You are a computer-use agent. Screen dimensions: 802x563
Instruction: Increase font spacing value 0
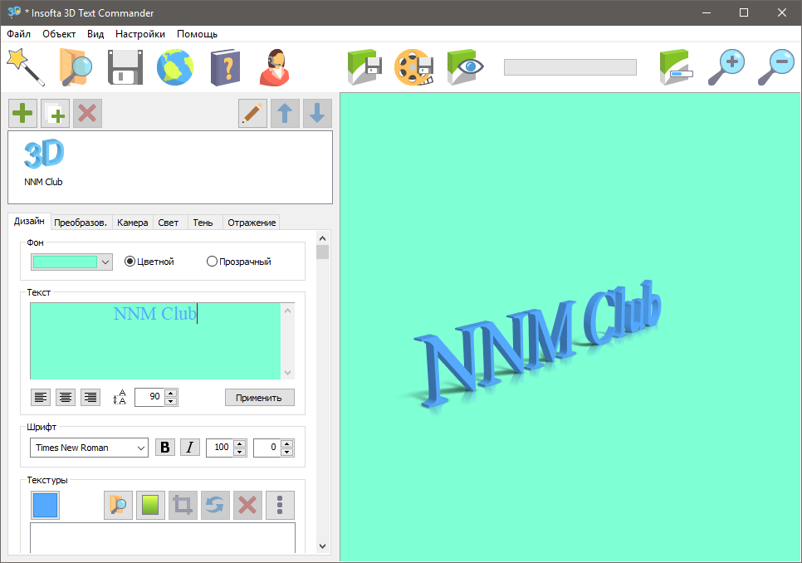pyautogui.click(x=287, y=443)
